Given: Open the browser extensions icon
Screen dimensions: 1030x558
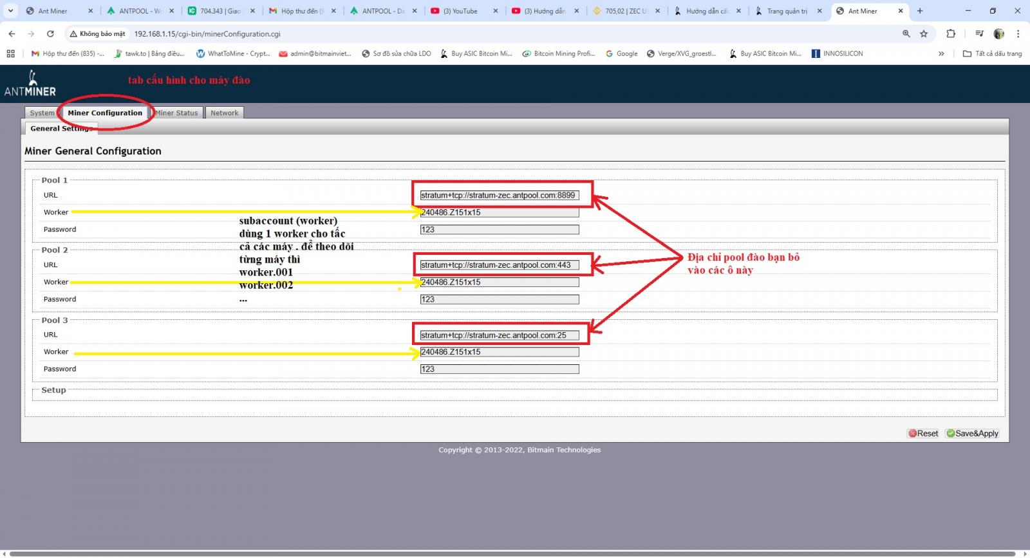Looking at the screenshot, I should pos(951,33).
